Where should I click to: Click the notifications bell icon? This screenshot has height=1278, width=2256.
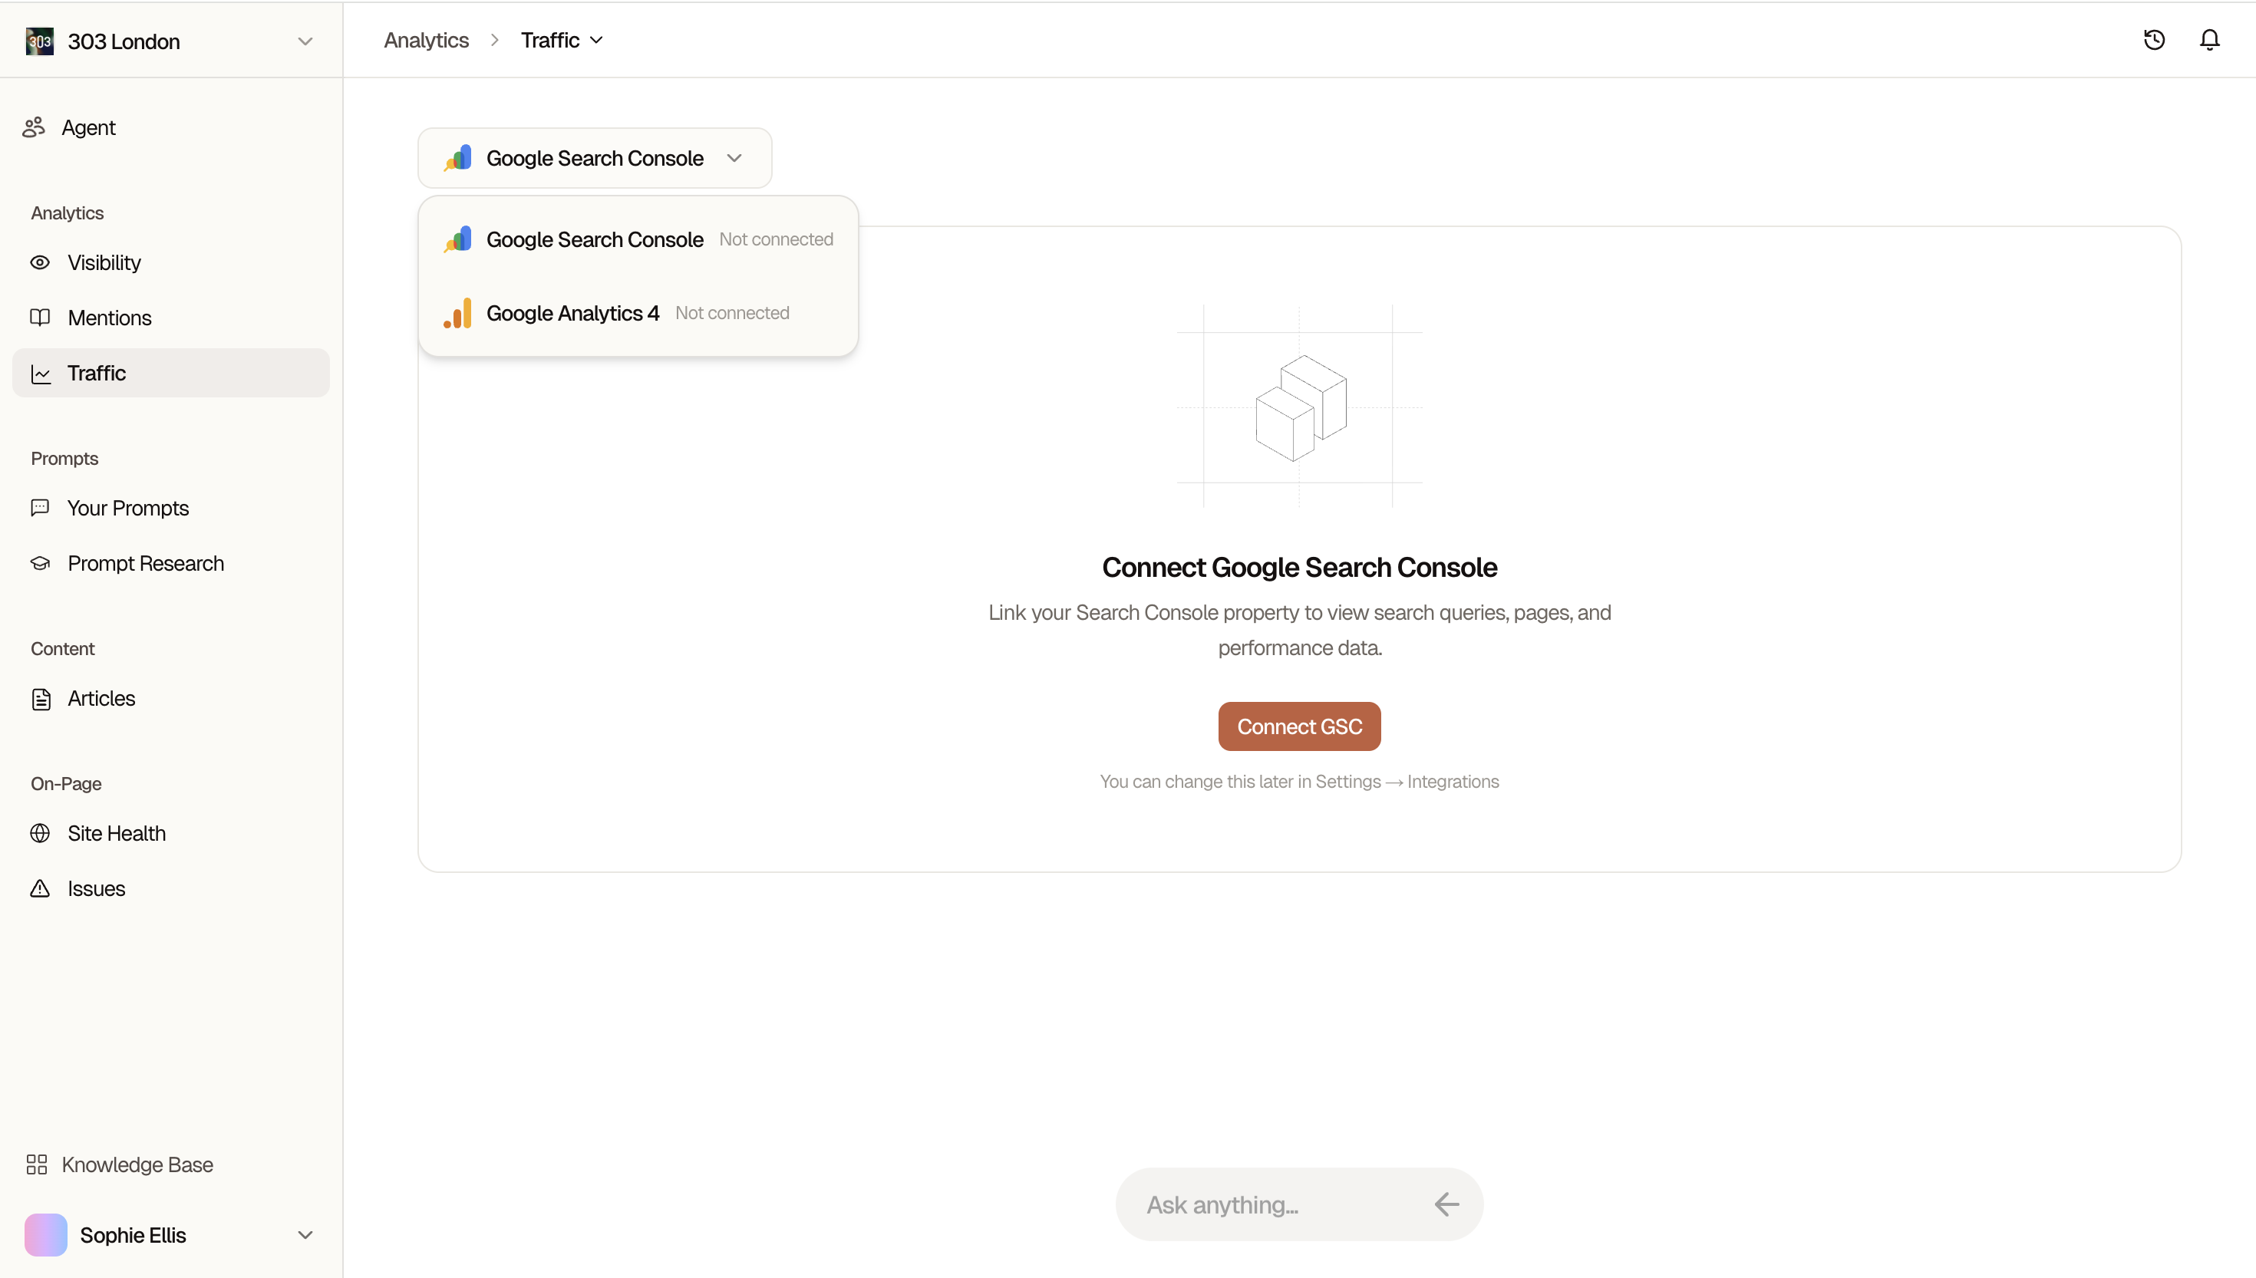2209,39
